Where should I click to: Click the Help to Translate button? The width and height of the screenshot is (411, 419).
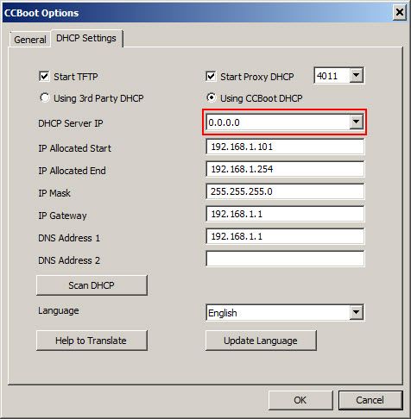(92, 341)
